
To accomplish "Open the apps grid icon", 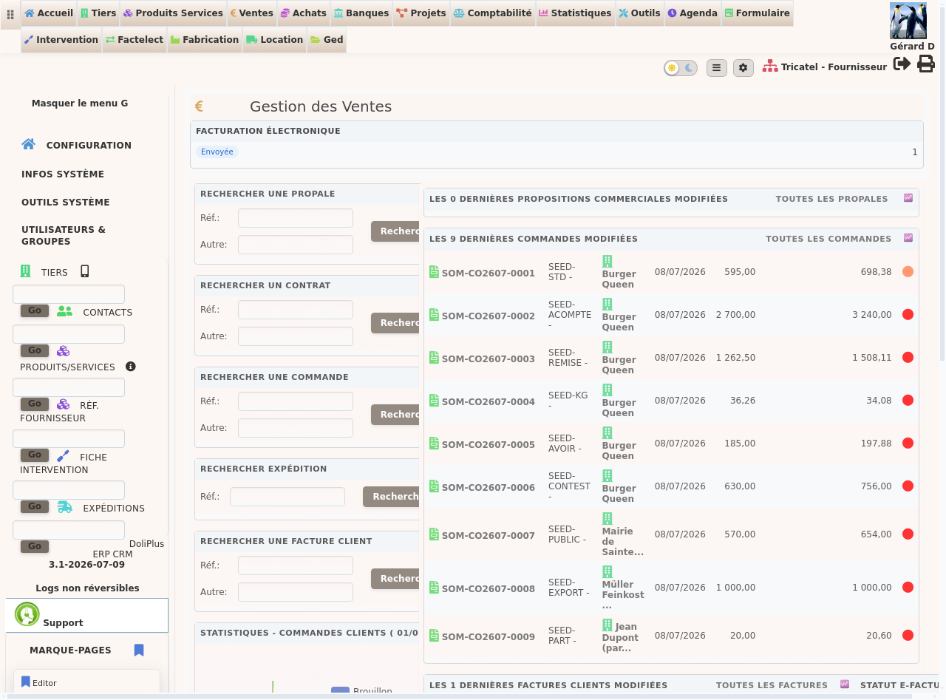I will [x=10, y=14].
